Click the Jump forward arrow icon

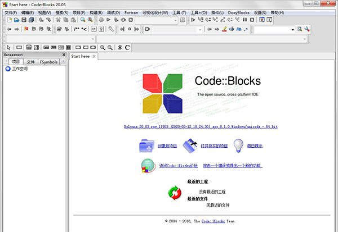16,29
